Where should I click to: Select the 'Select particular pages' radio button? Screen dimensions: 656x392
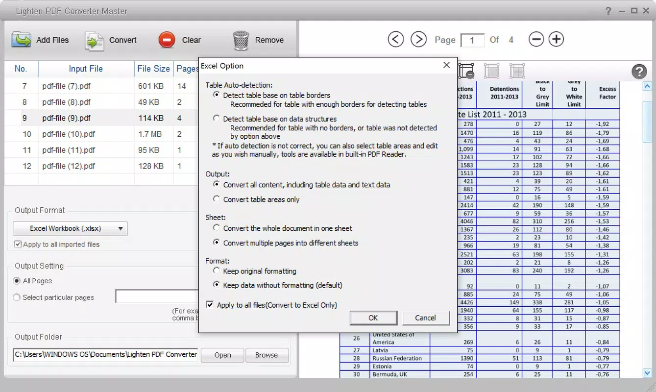pos(17,297)
